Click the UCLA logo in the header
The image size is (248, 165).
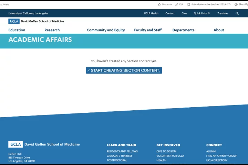point(14,21)
